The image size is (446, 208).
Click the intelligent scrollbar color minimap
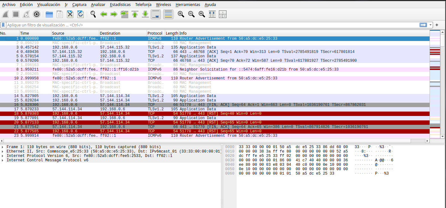(435, 84)
